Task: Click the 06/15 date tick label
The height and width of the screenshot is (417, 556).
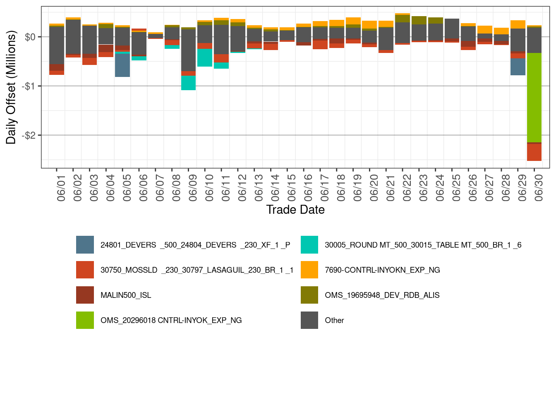Action: click(x=292, y=188)
